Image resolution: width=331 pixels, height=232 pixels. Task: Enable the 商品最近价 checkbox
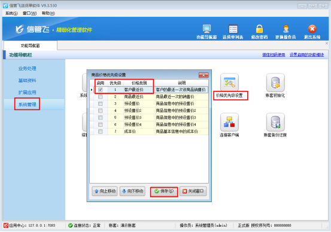pyautogui.click(x=101, y=97)
